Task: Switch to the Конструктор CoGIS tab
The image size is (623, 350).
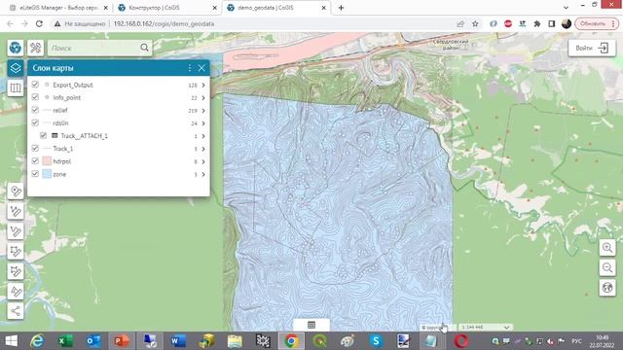Action: [167, 8]
